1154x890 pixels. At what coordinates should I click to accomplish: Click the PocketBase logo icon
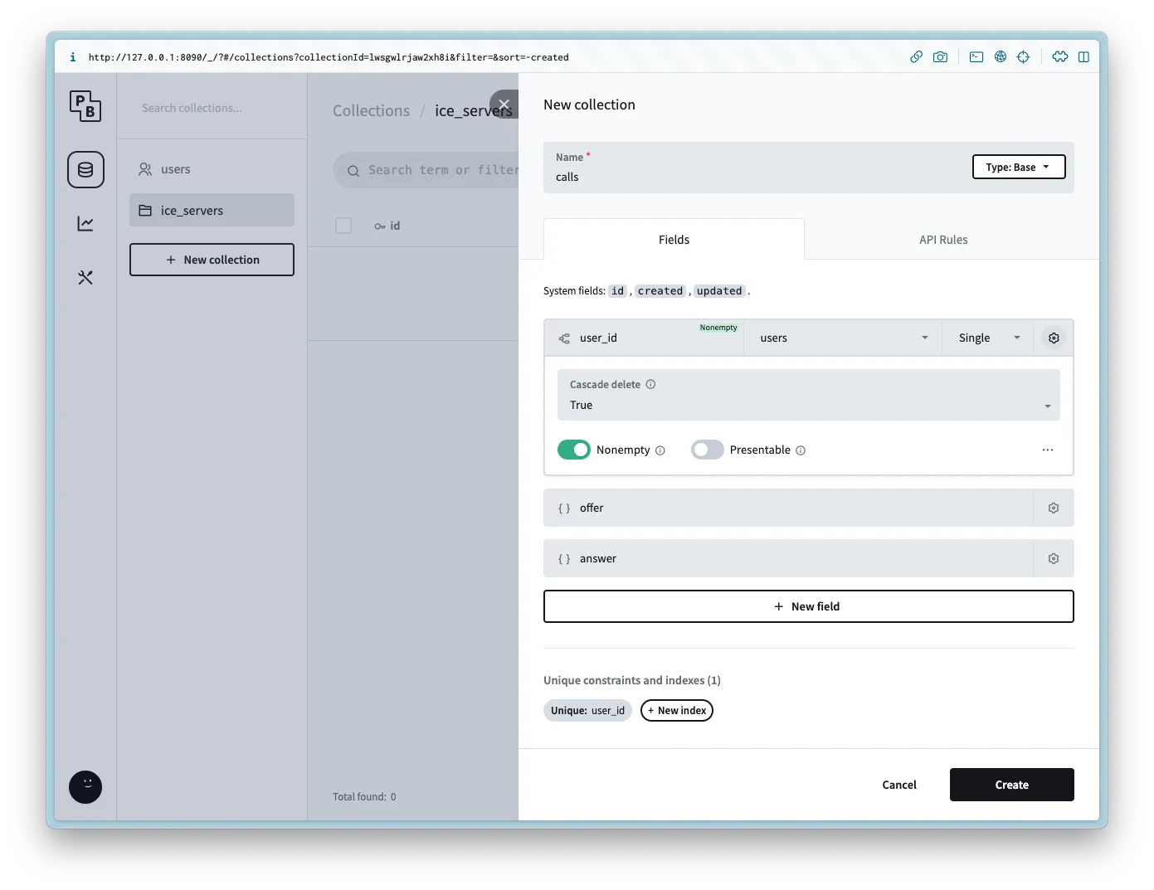pos(85,106)
